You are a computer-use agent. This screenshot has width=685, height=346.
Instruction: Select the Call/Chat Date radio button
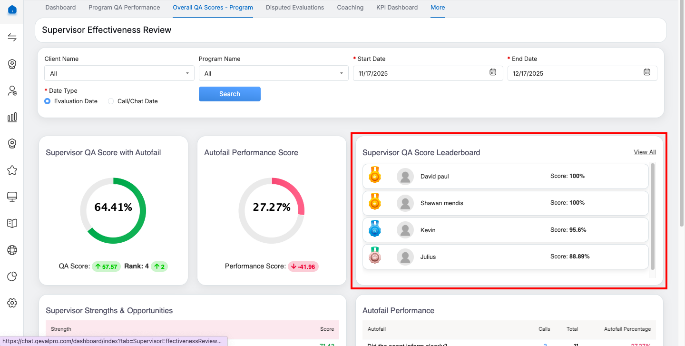coord(111,101)
